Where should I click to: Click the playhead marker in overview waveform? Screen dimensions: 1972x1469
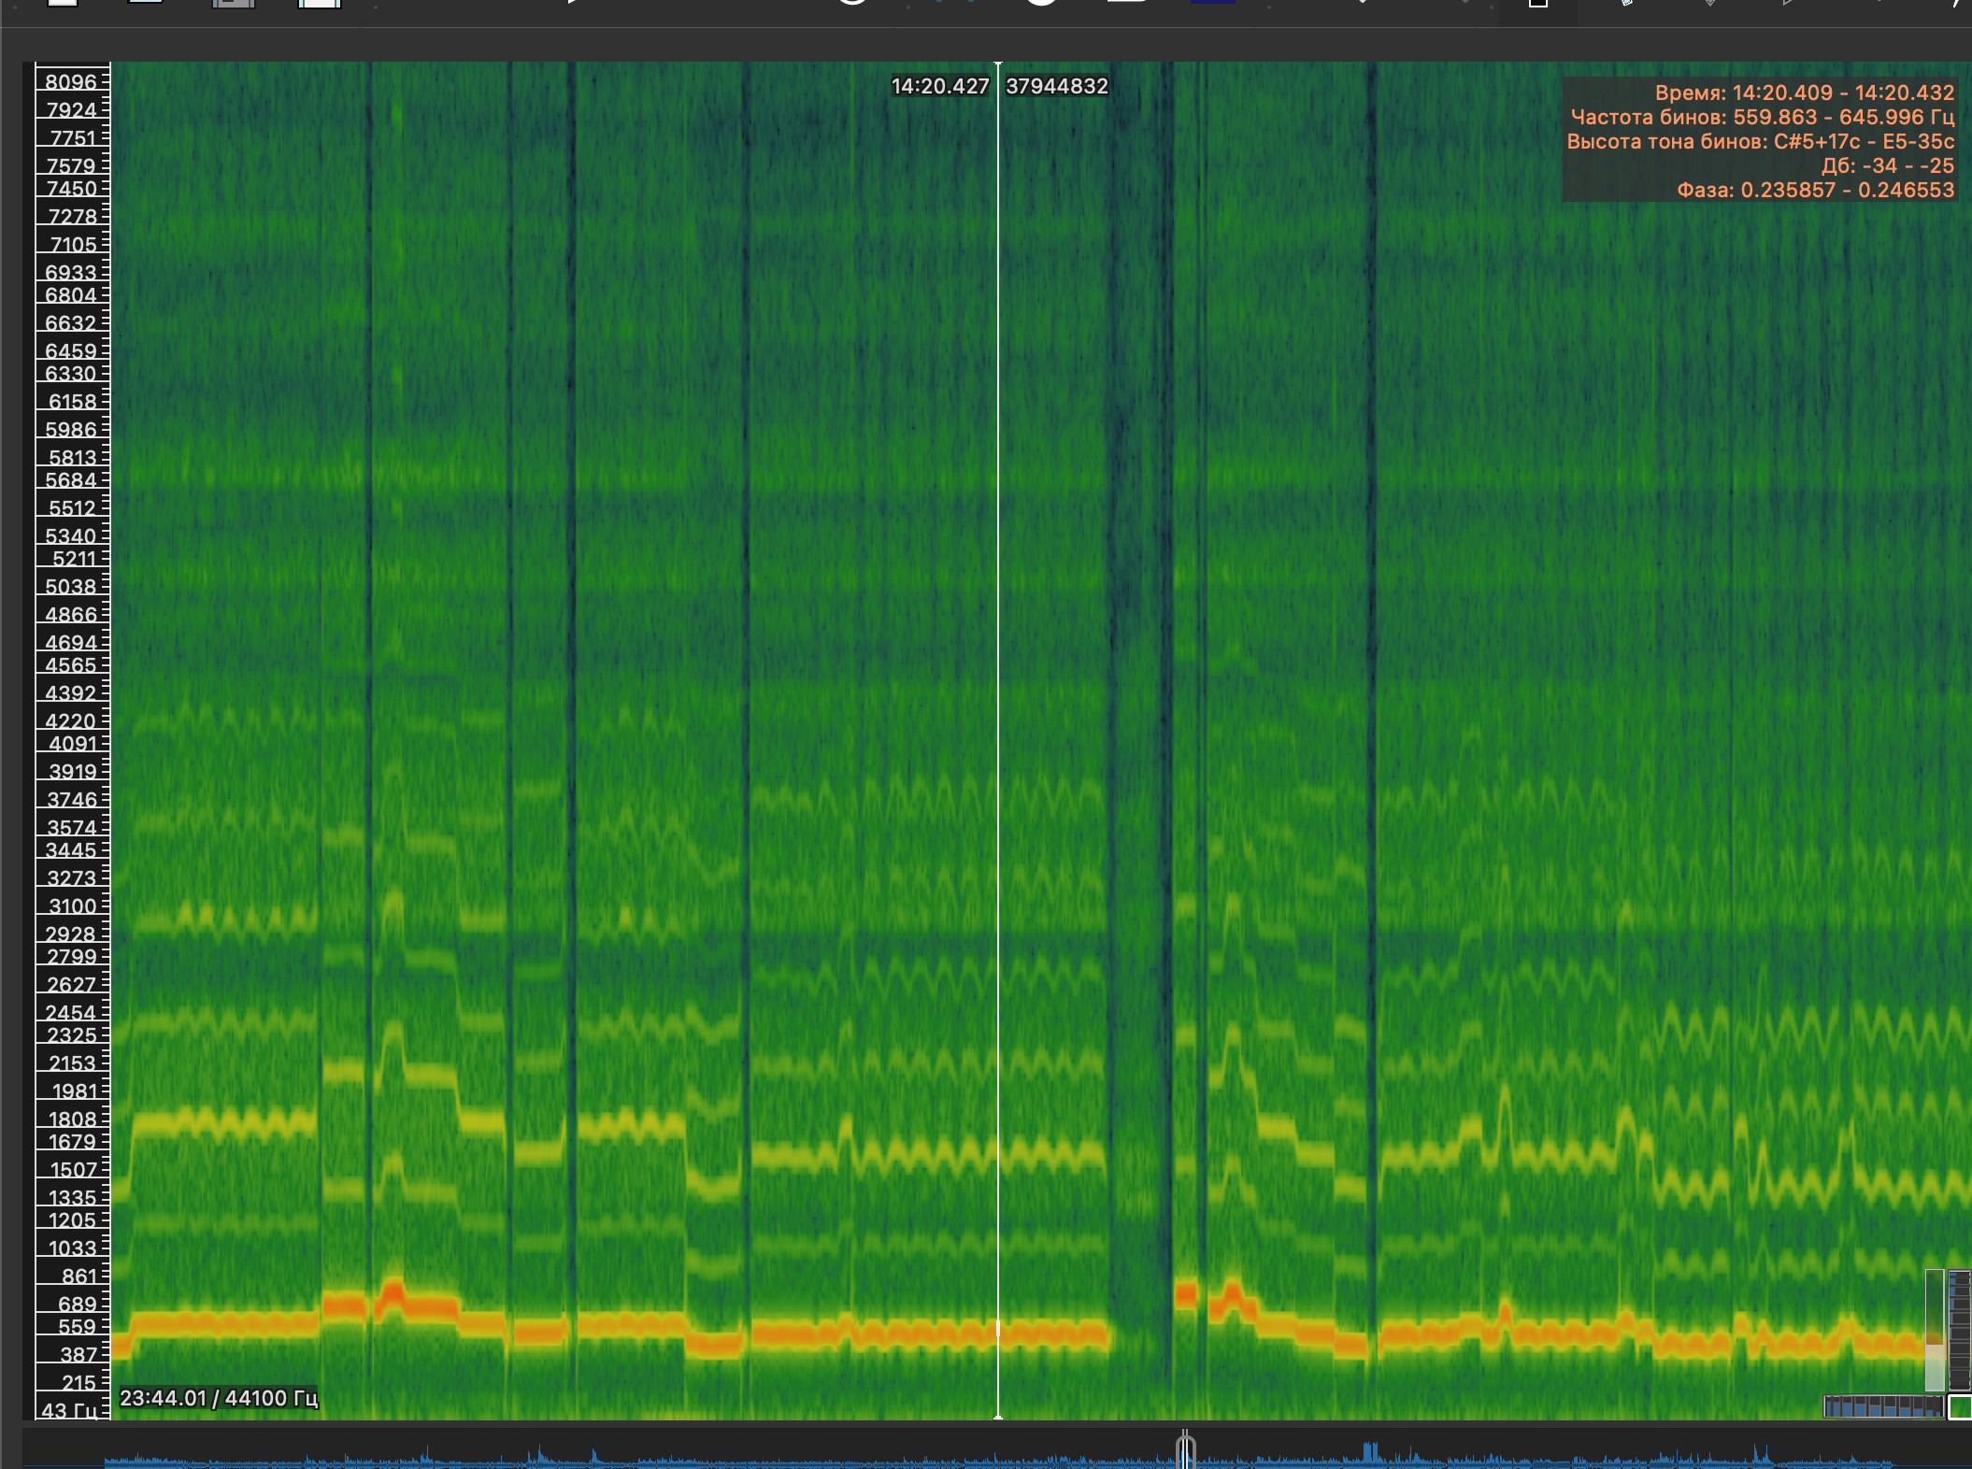click(x=1185, y=1449)
